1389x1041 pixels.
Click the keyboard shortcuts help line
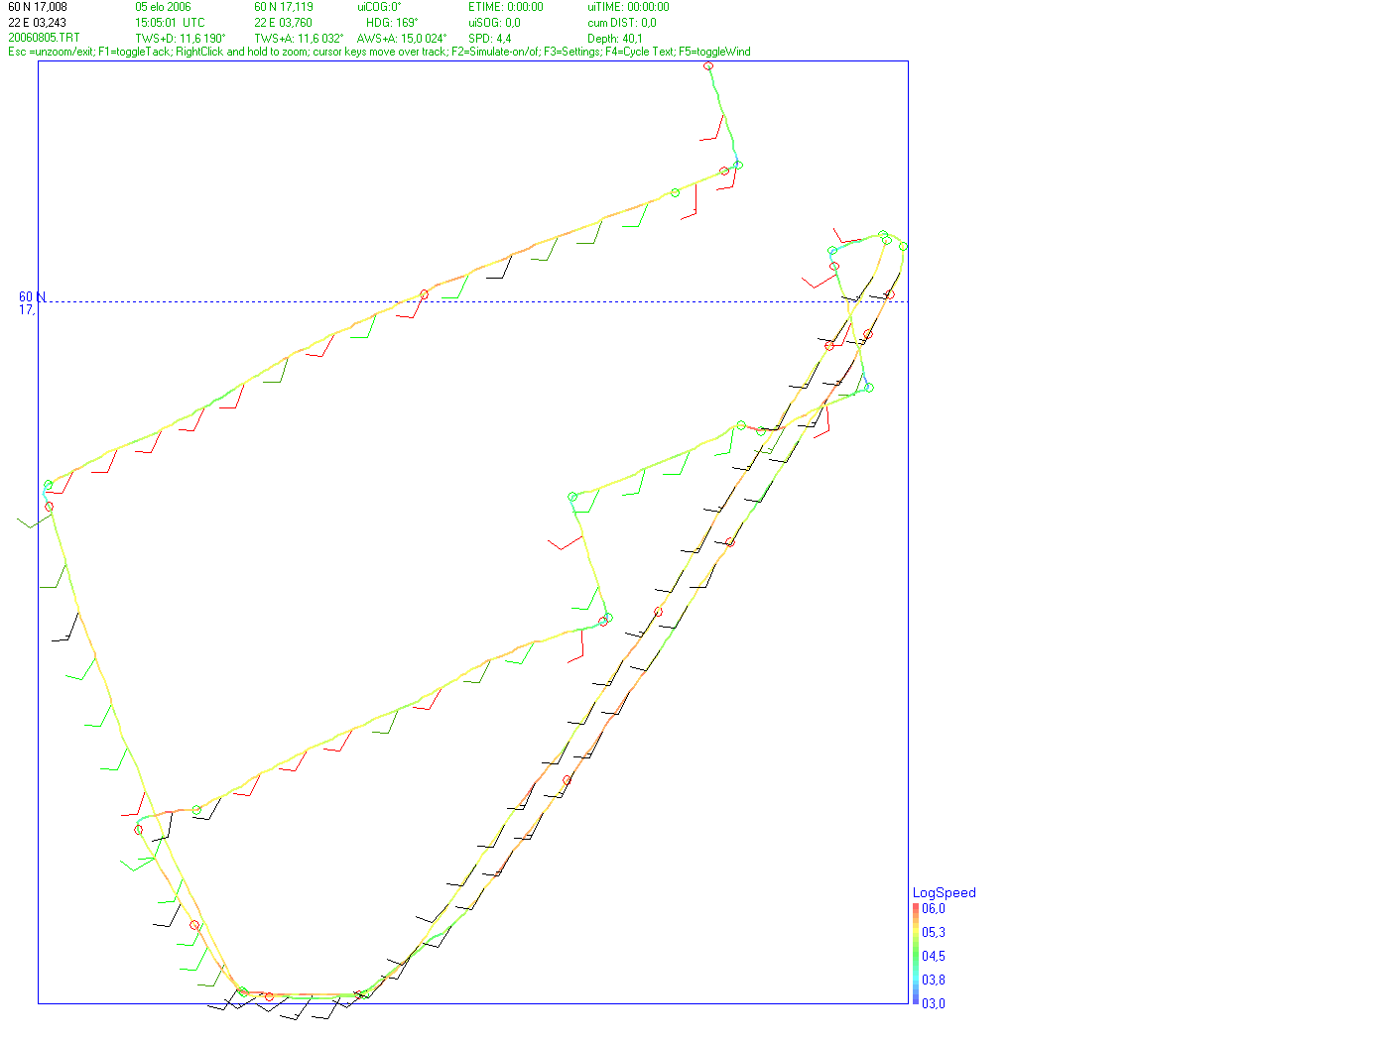coord(379,52)
